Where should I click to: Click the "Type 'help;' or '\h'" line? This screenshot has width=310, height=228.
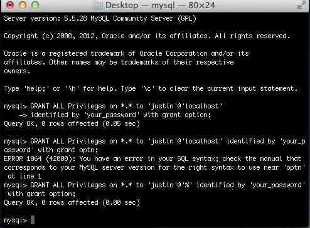point(151,89)
